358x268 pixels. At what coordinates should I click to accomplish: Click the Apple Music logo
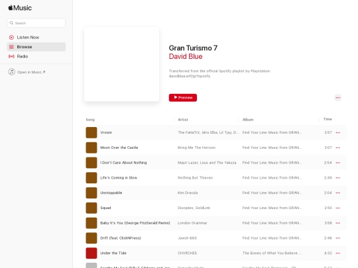[20, 8]
